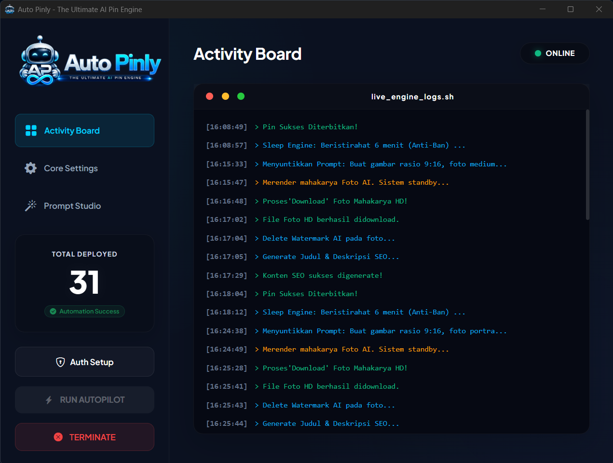Click the shield icon in Auth Setup
The height and width of the screenshot is (463, 613).
pos(60,362)
